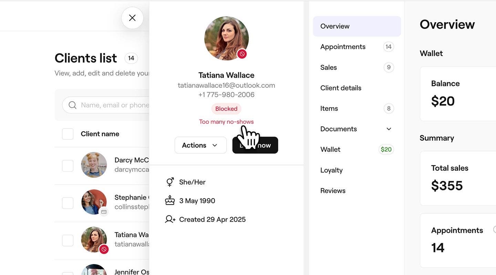This screenshot has height=275, width=496.
Task: Select the Overview tab
Action: (357, 26)
